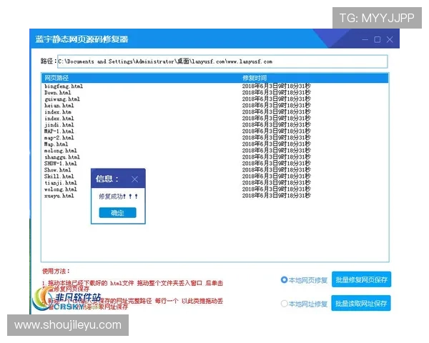Maximize the repair tool window
The height and width of the screenshot is (343, 429).
377,39
